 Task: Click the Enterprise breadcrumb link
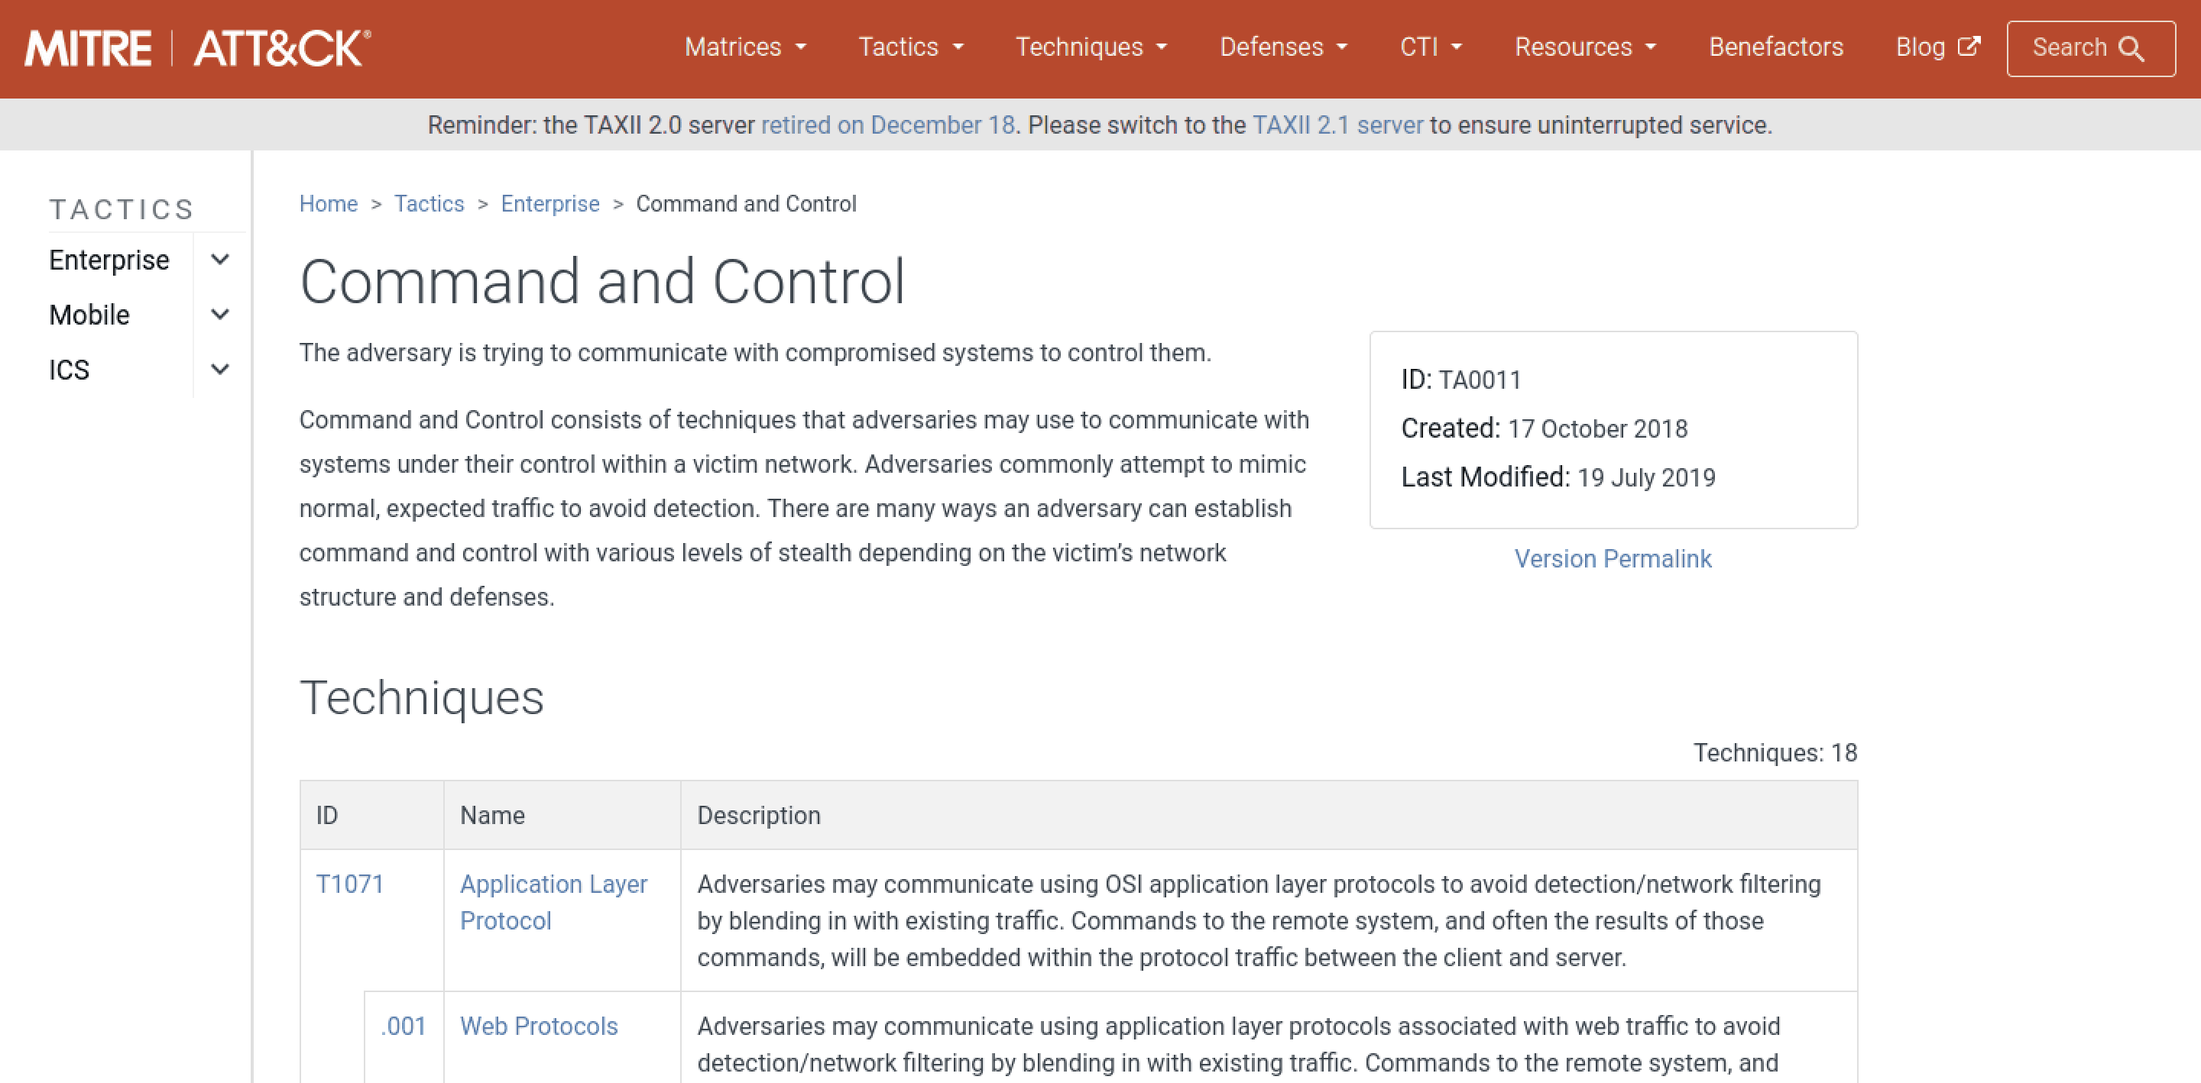(x=550, y=203)
